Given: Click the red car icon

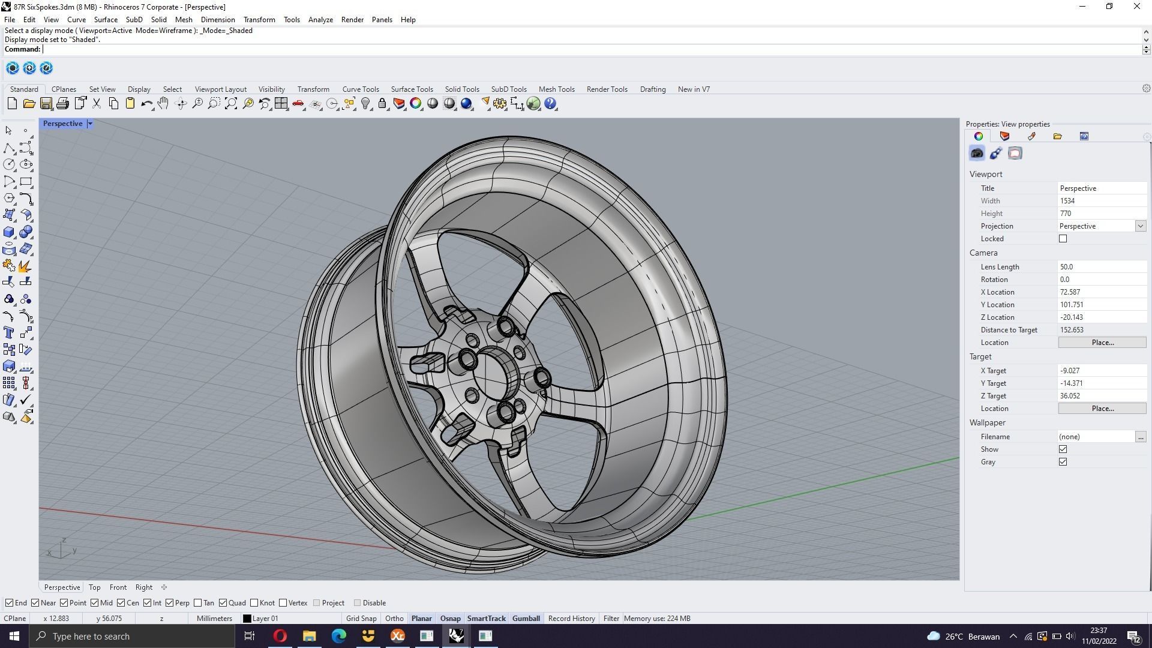Looking at the screenshot, I should [298, 104].
